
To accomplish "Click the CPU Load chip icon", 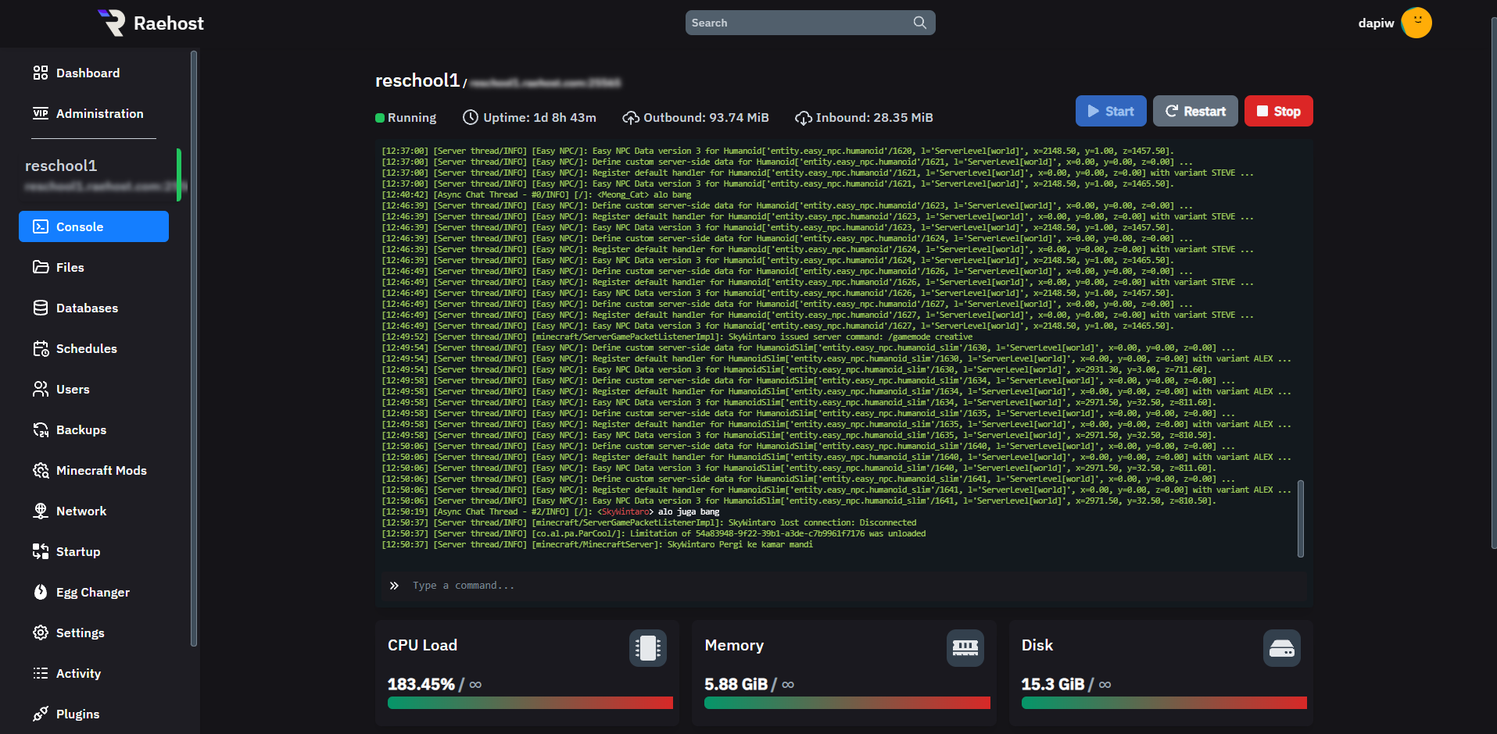I will coord(647,648).
